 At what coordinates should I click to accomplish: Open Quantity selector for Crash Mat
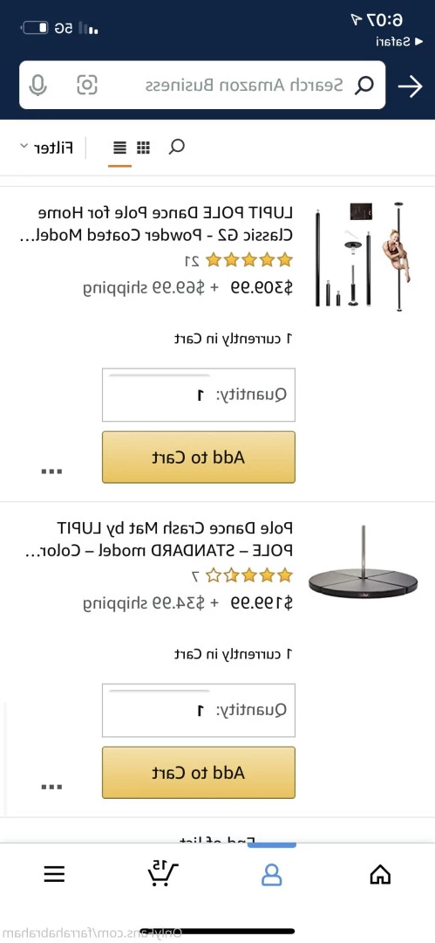coord(199,710)
